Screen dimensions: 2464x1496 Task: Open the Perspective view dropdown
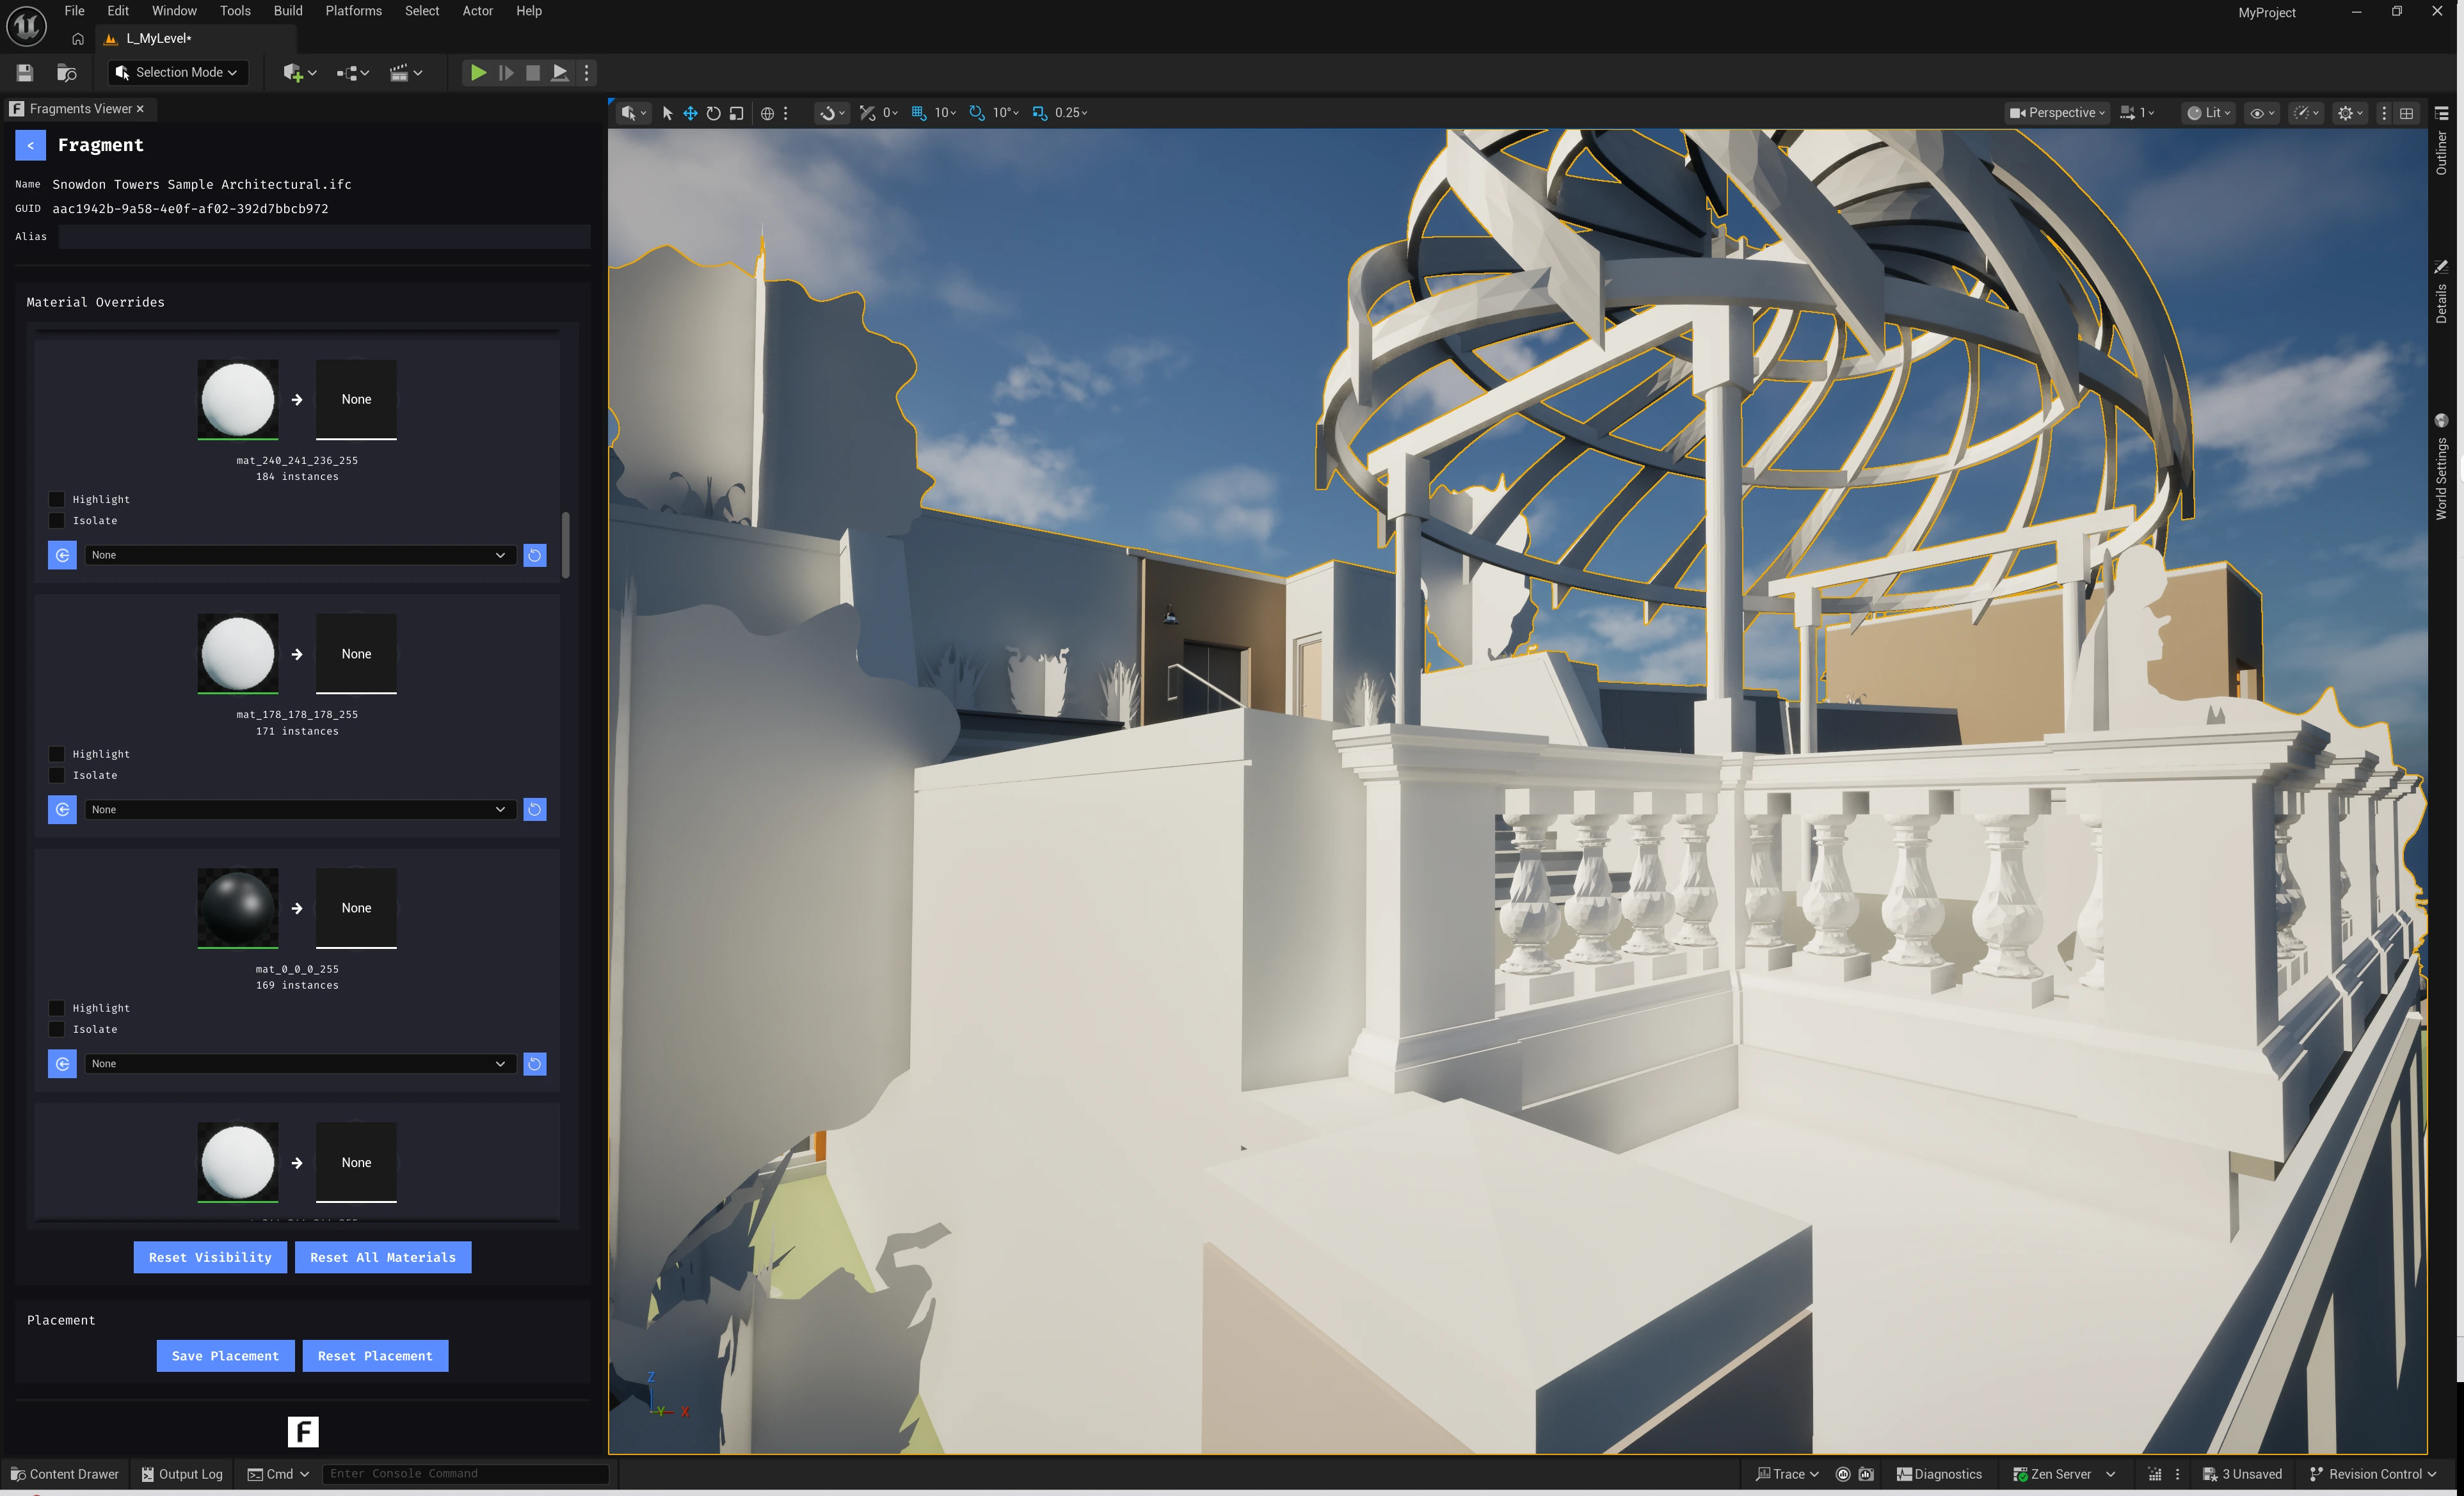click(x=2057, y=113)
